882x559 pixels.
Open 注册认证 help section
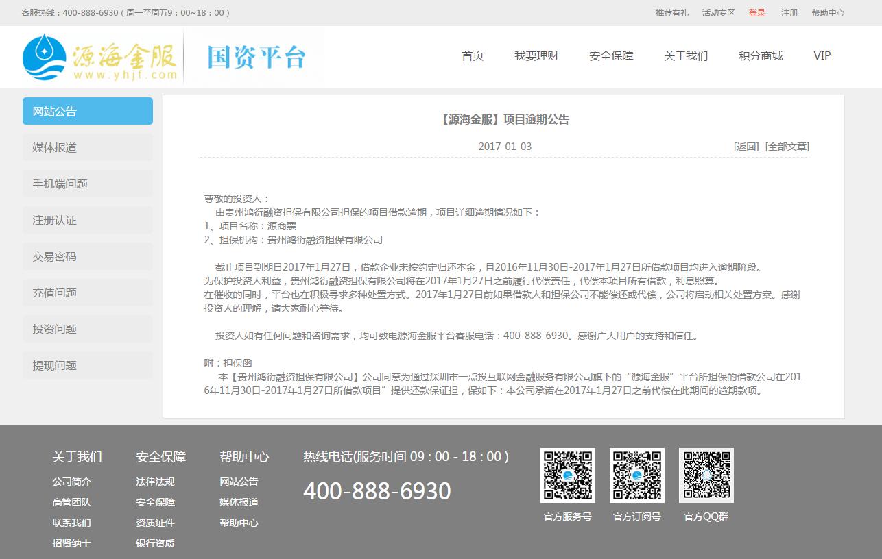point(87,219)
